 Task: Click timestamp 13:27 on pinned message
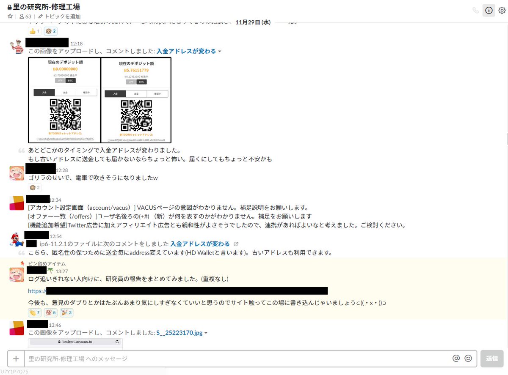[x=62, y=271]
